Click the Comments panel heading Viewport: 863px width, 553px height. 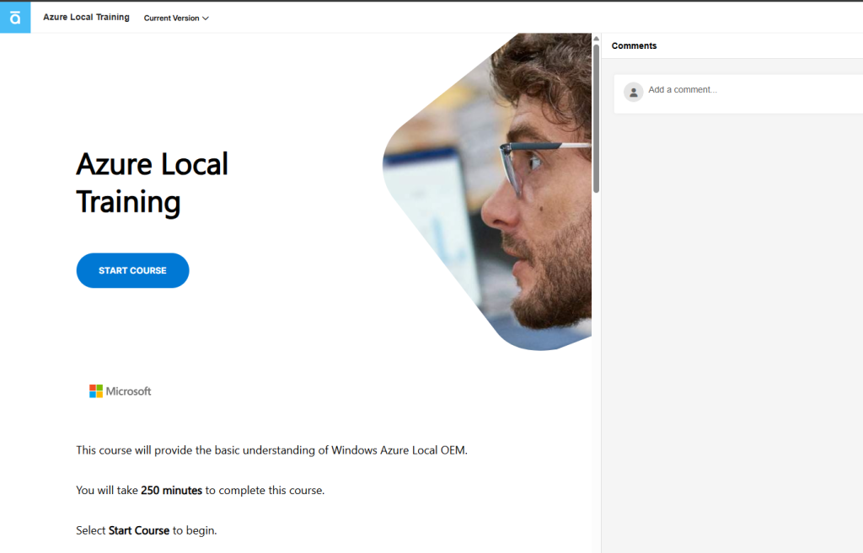(x=634, y=45)
